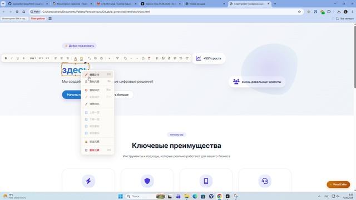
Task: Align text right in editor toolbar
Action: (68, 58)
